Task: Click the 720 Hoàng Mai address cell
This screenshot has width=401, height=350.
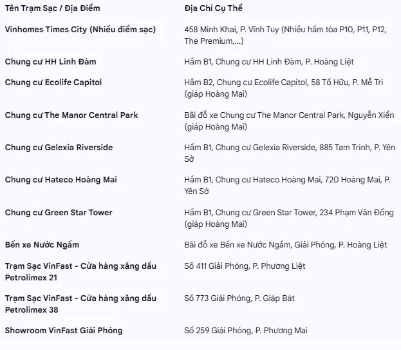Action: click(x=287, y=186)
